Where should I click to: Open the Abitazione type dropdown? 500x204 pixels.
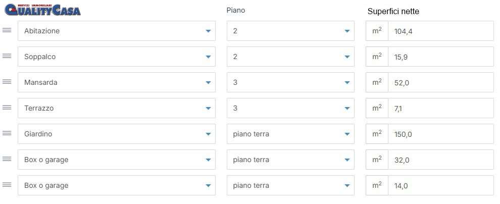[x=116, y=31]
